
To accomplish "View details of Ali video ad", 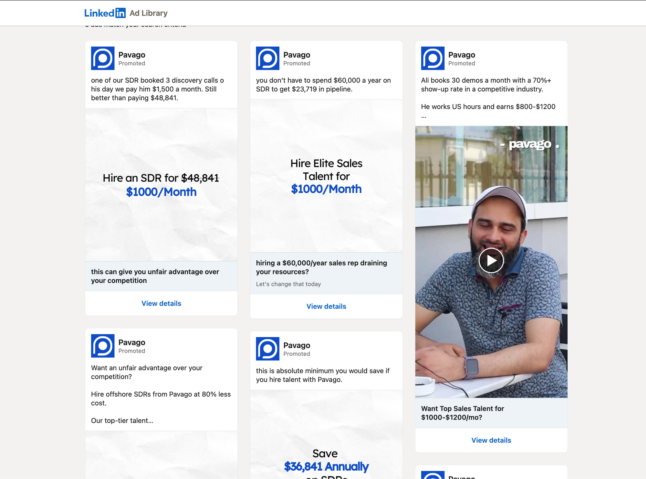I will (491, 440).
